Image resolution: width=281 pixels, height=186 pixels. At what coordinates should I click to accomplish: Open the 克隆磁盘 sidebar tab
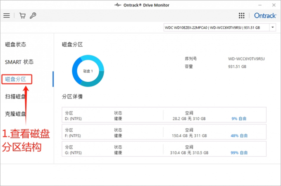pos(15,114)
